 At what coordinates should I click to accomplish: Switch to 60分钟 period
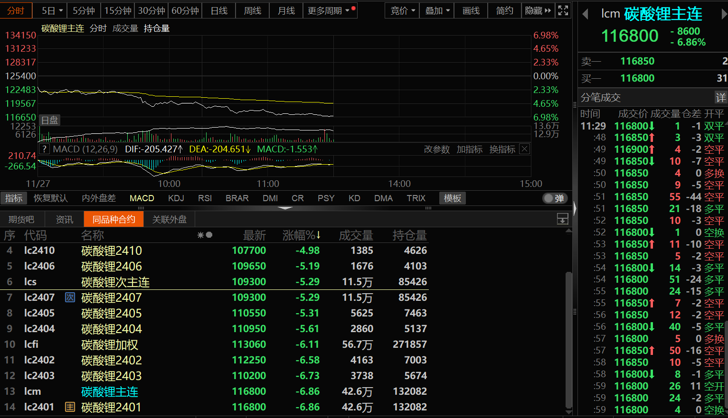click(x=185, y=10)
